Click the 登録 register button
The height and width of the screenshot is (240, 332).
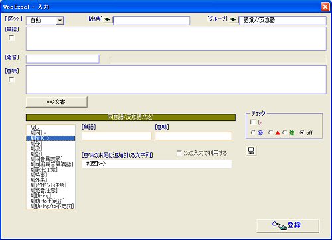coord(288,225)
